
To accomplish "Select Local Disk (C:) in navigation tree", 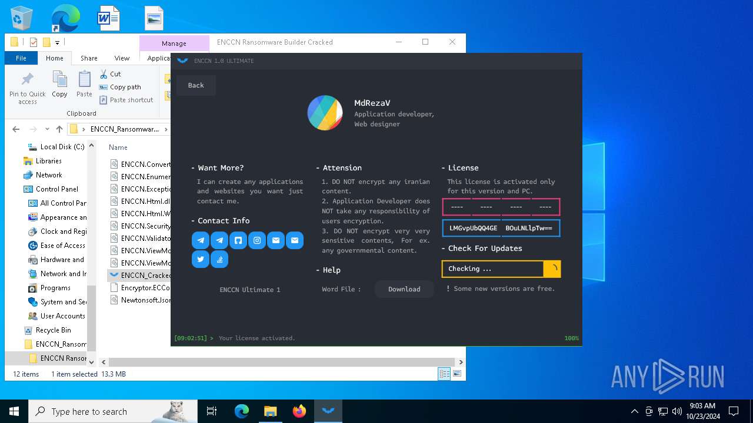I will click(56, 147).
